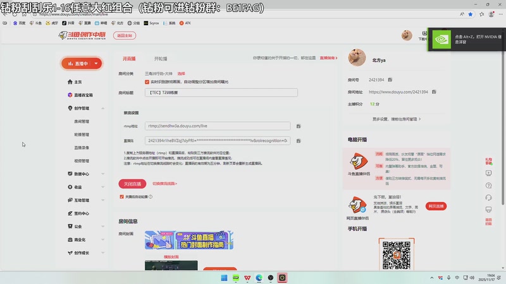Image resolution: width=506 pixels, height=284 pixels.
Task: Click the 公会 guild icon
Action: tap(70, 227)
